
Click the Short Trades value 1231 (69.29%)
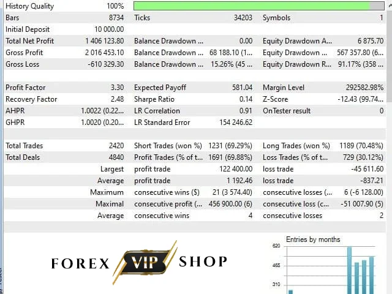pos(230,146)
